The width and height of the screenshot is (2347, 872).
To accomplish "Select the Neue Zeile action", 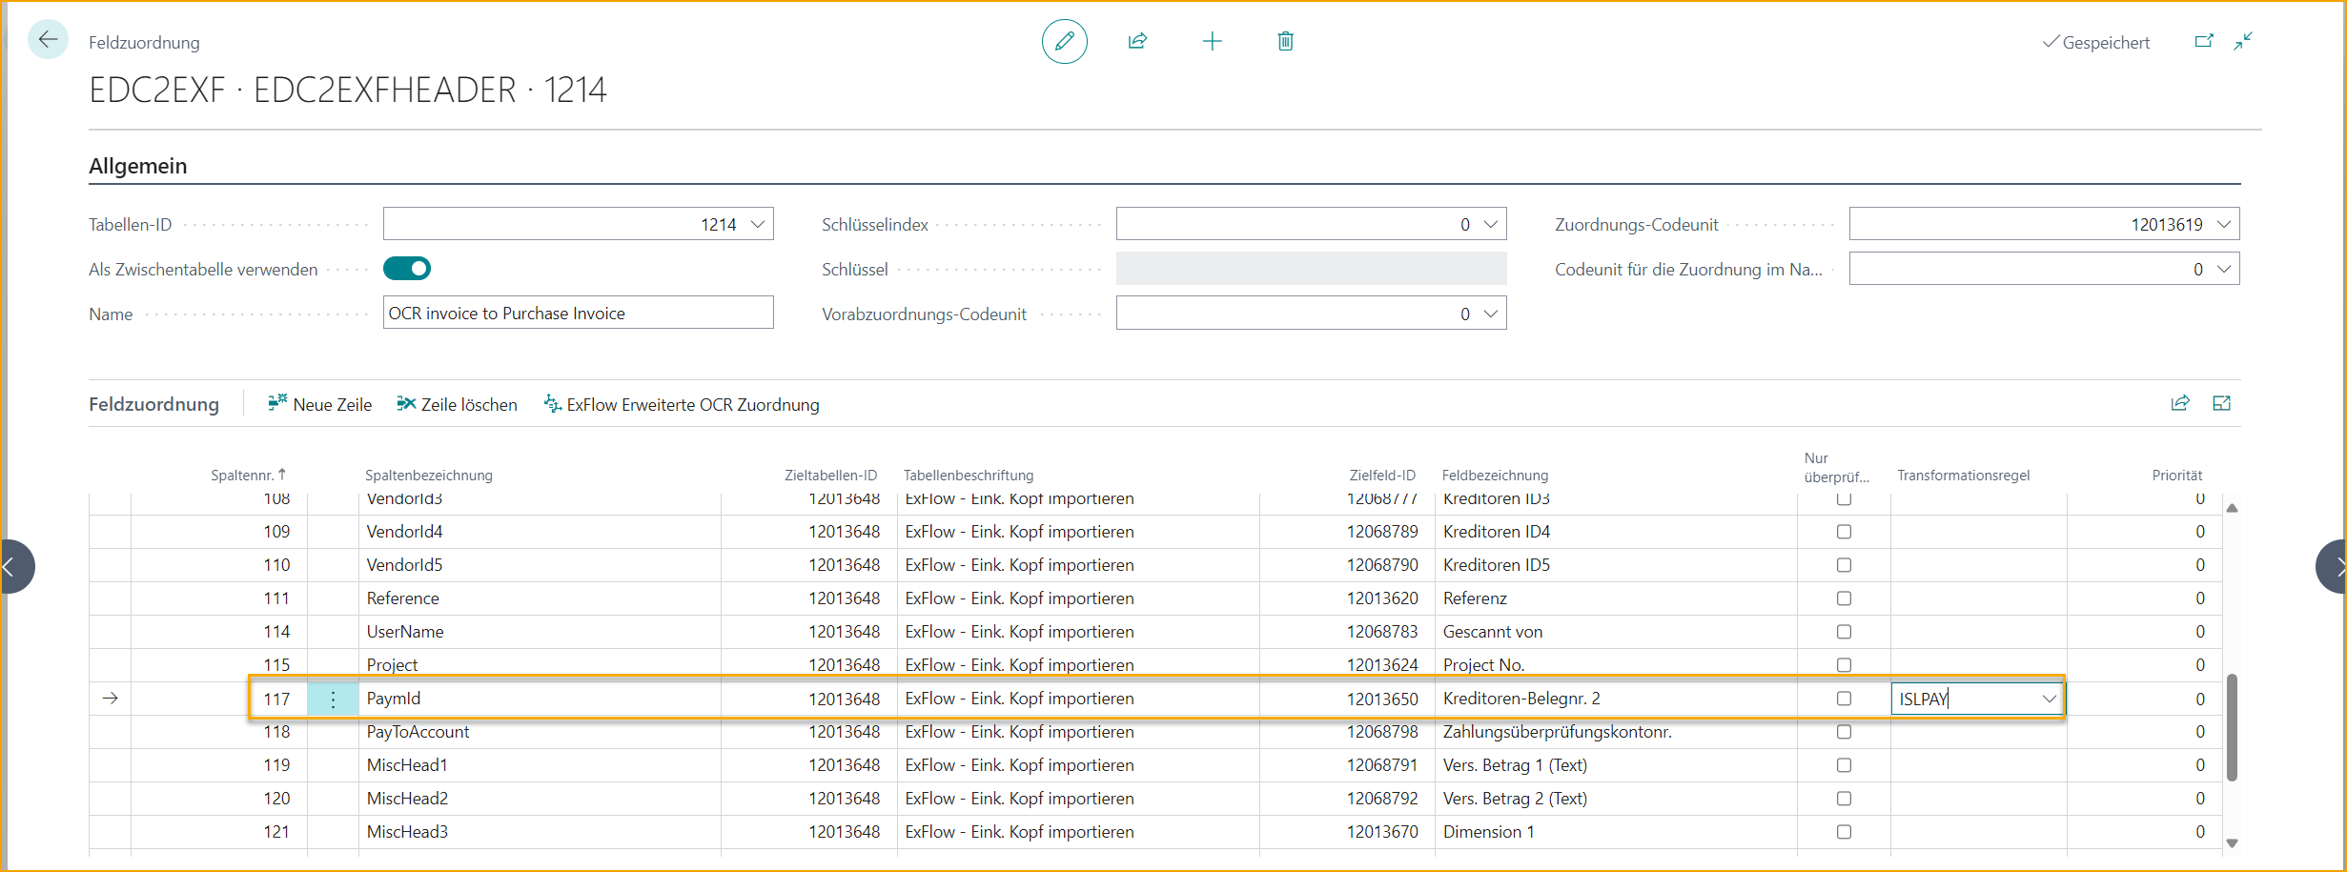I will point(319,404).
